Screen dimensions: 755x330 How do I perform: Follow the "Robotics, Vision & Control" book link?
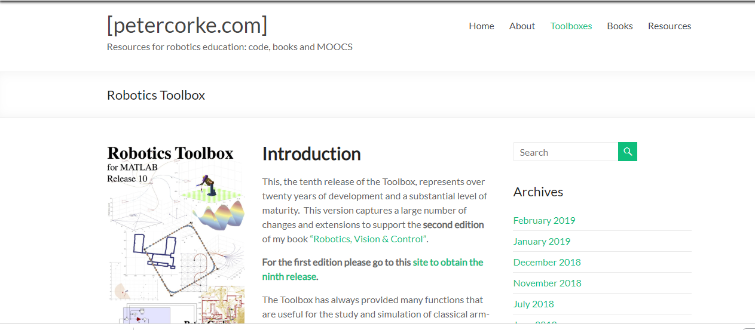(x=368, y=239)
